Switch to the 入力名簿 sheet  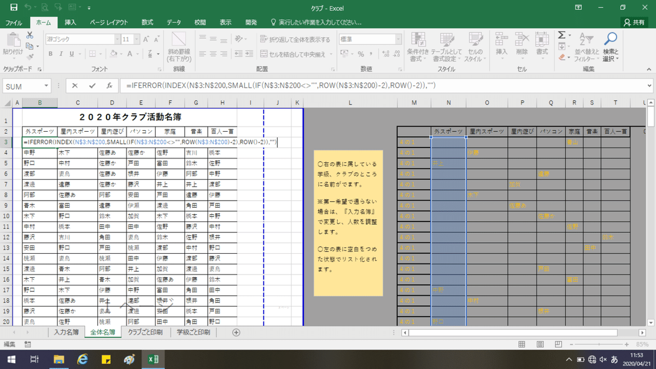tap(66, 332)
